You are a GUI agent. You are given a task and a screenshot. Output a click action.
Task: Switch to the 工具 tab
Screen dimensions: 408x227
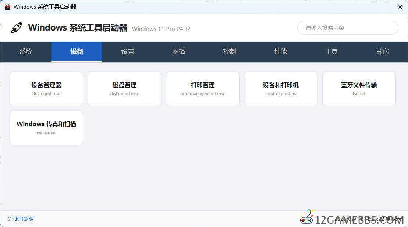331,52
